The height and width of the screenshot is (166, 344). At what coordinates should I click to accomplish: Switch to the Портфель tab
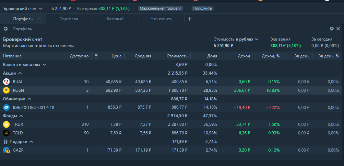(x=23, y=19)
